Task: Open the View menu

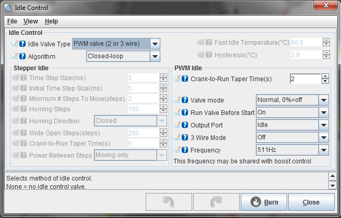Action: (31, 21)
